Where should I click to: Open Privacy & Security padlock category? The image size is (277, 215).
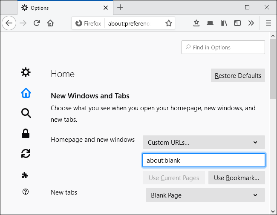[26, 133]
